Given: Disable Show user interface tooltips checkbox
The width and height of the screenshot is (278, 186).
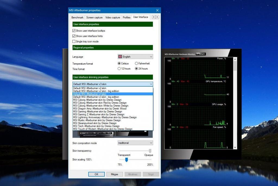Looking at the screenshot, I should (74, 31).
